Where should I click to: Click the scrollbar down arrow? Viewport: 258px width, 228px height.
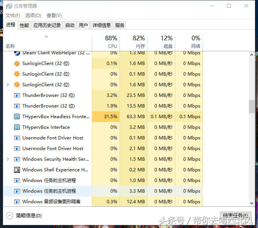[252, 203]
